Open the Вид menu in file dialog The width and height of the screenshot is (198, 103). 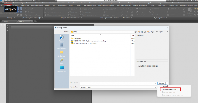coord(152,32)
